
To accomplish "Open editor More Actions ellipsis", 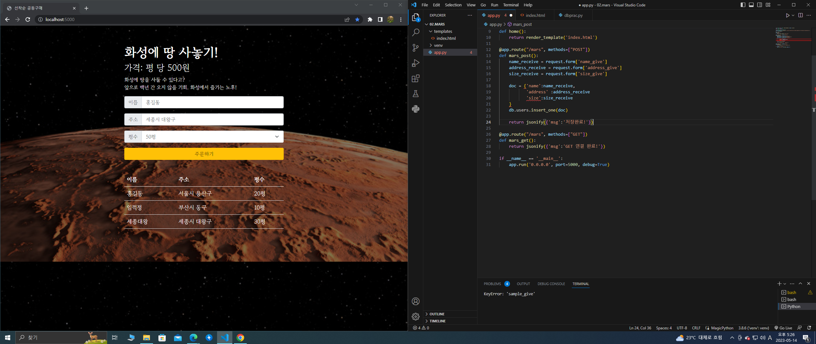I will (x=809, y=15).
